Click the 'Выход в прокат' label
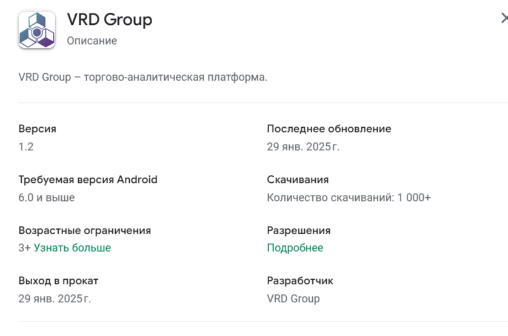 click(x=58, y=281)
